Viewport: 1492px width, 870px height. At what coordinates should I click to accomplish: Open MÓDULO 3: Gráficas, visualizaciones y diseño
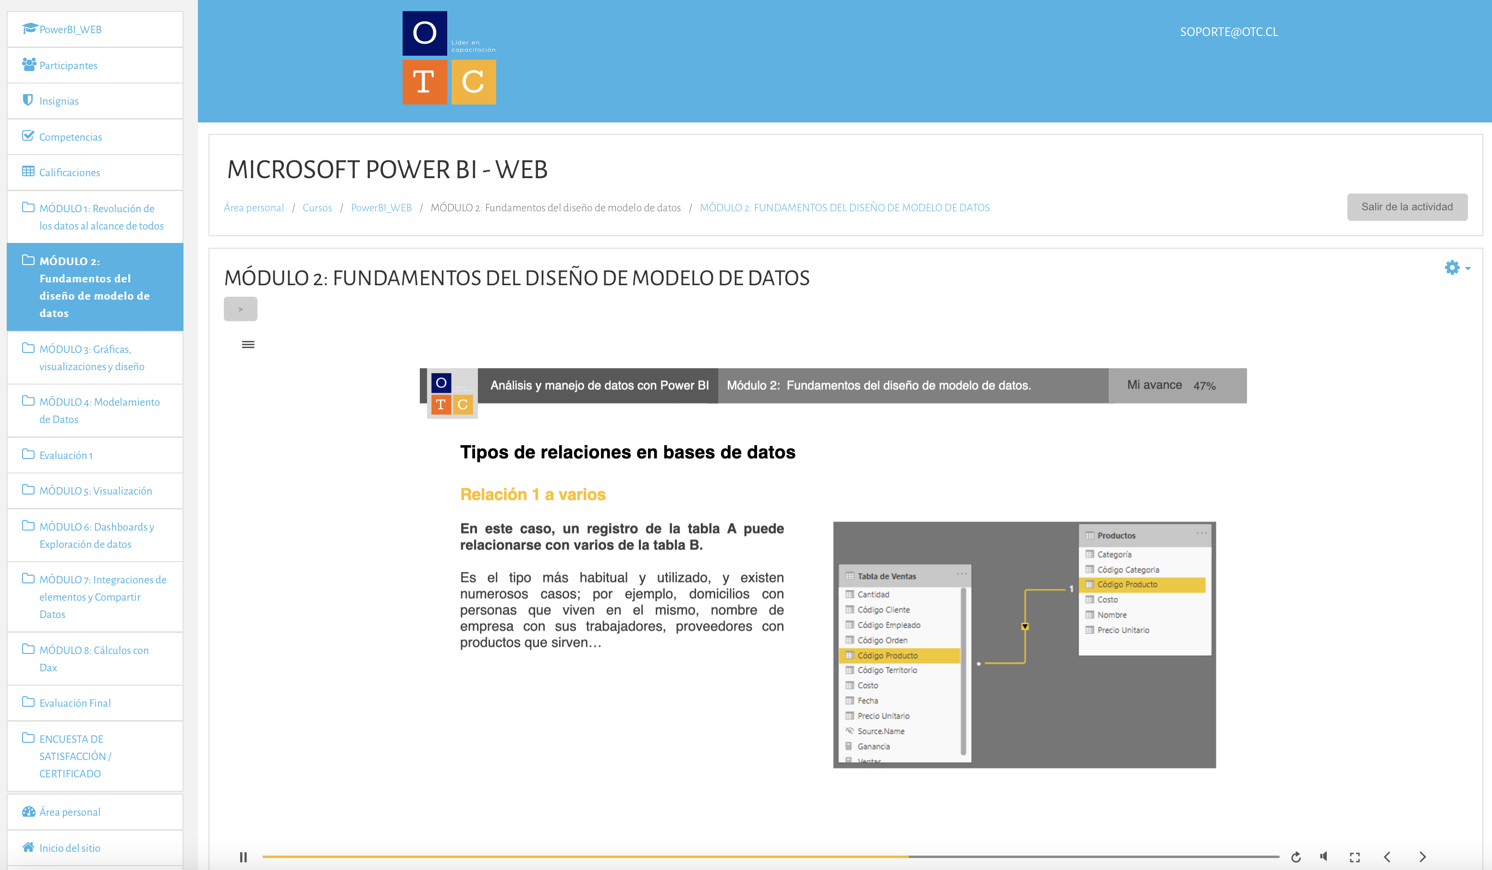(95, 358)
